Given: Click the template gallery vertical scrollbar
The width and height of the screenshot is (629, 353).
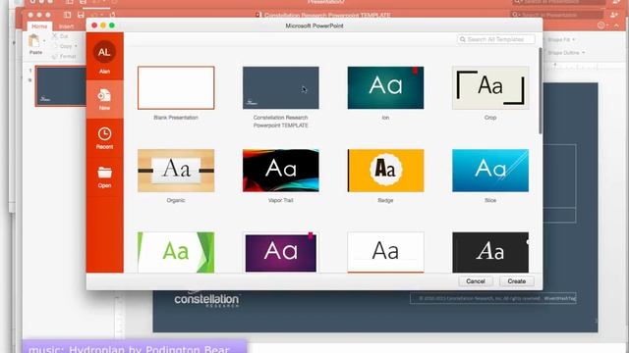Looking at the screenshot, I should point(540,91).
